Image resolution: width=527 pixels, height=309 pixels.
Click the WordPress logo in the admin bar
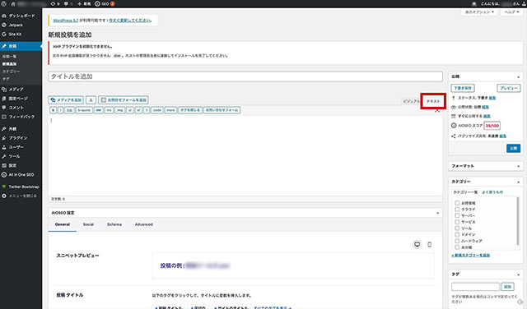(x=3, y=3)
